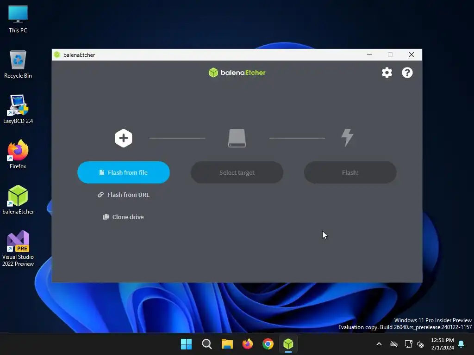This screenshot has width=474, height=355.
Task: Open the help question mark icon
Action: pyautogui.click(x=407, y=73)
